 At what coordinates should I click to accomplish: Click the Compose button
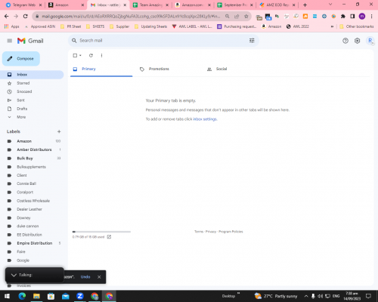(x=21, y=59)
